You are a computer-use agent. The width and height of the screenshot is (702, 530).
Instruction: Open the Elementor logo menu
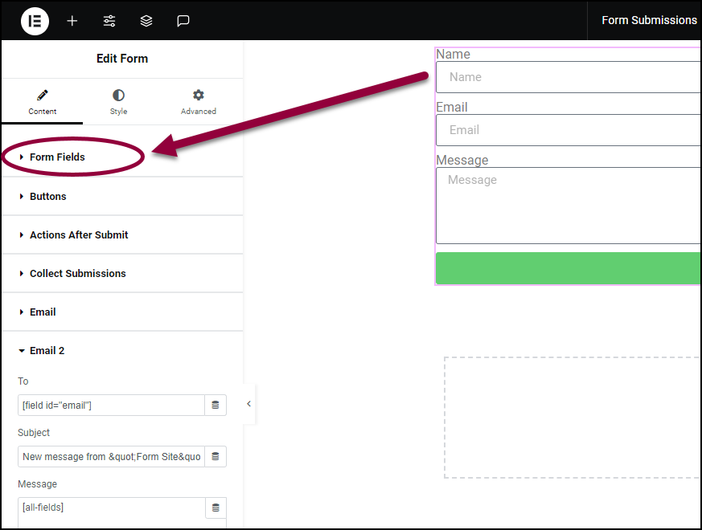35,21
